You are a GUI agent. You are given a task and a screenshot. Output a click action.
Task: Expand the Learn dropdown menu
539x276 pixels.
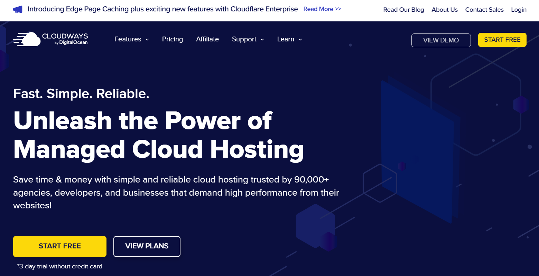290,39
